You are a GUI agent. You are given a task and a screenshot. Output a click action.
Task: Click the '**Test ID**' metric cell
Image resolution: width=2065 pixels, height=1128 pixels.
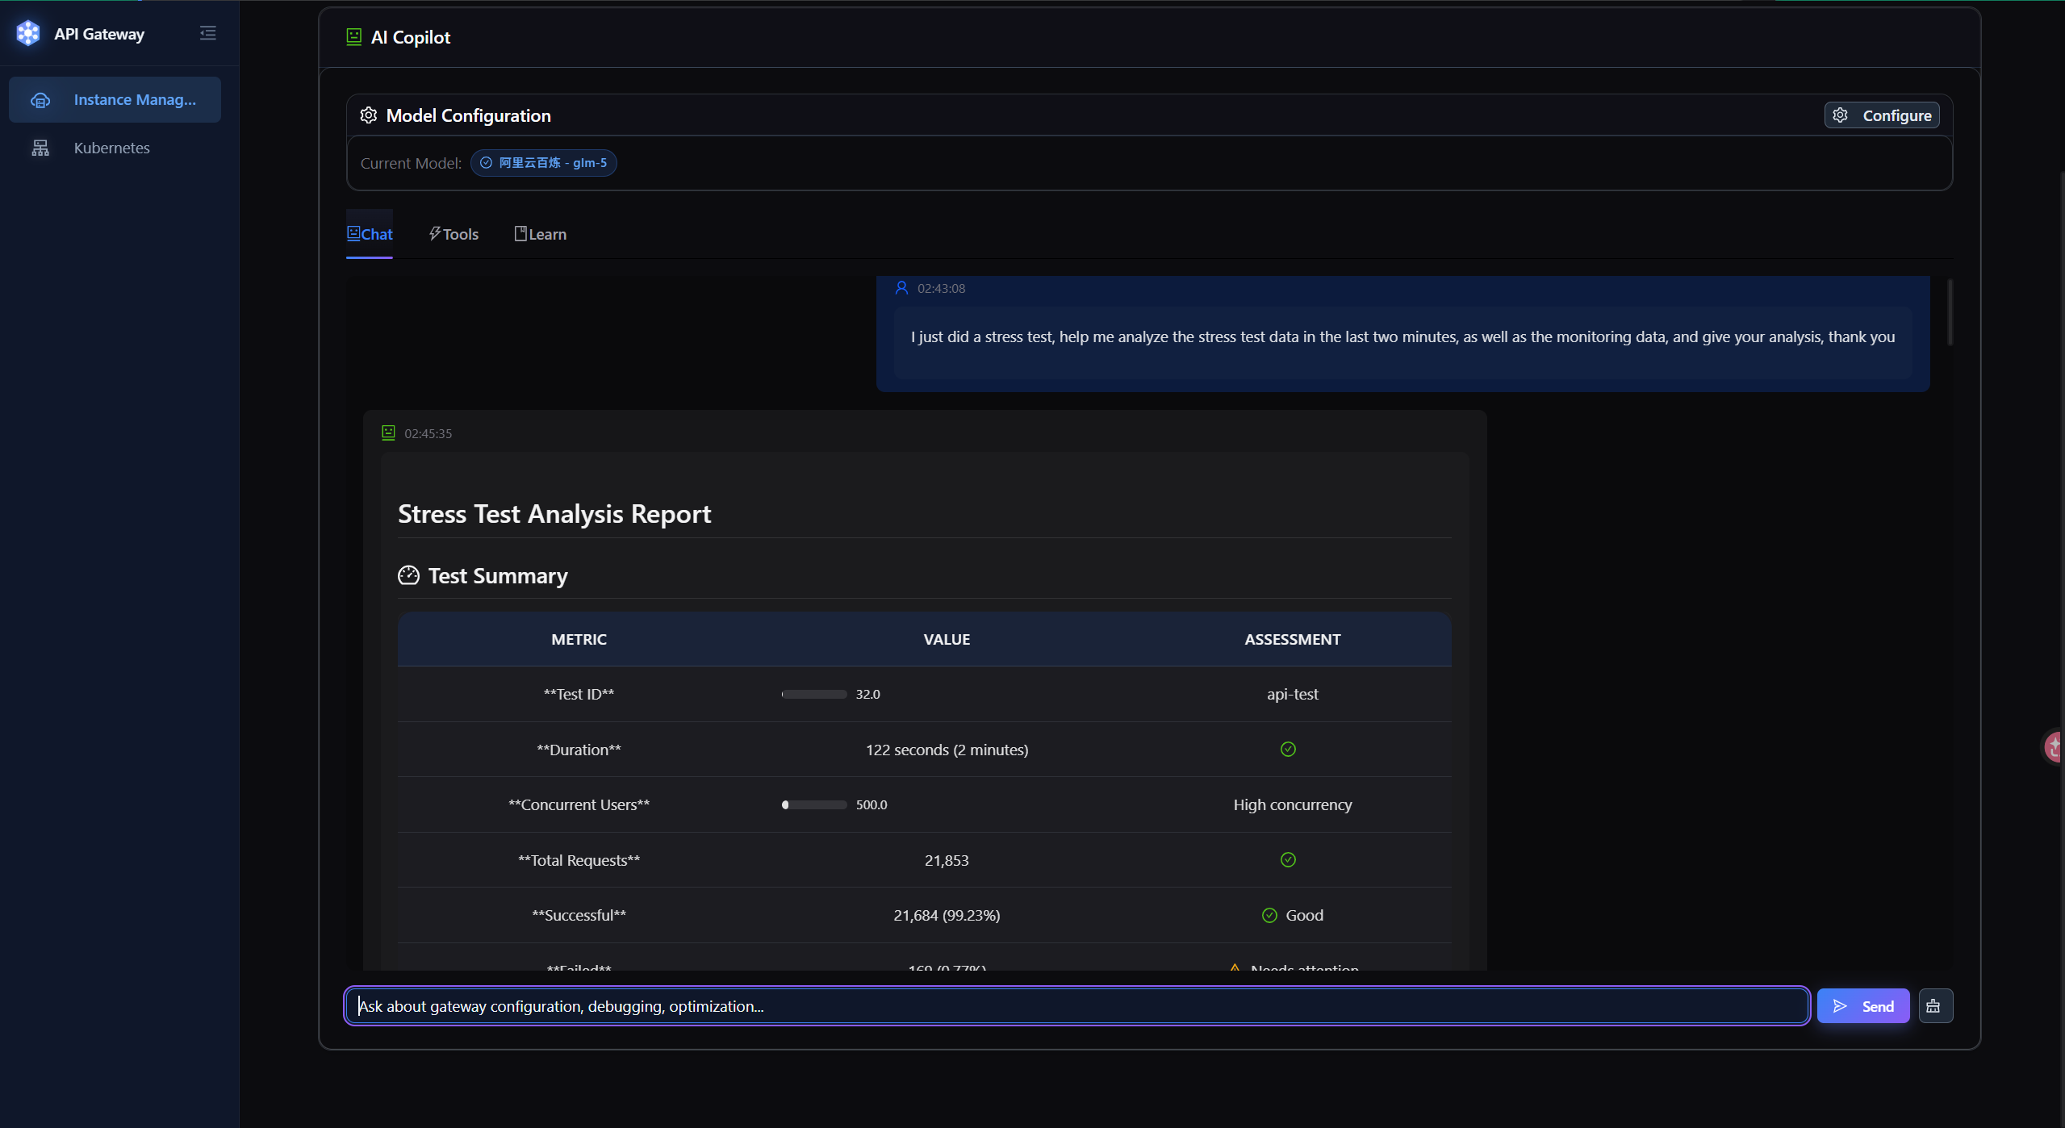coord(579,694)
